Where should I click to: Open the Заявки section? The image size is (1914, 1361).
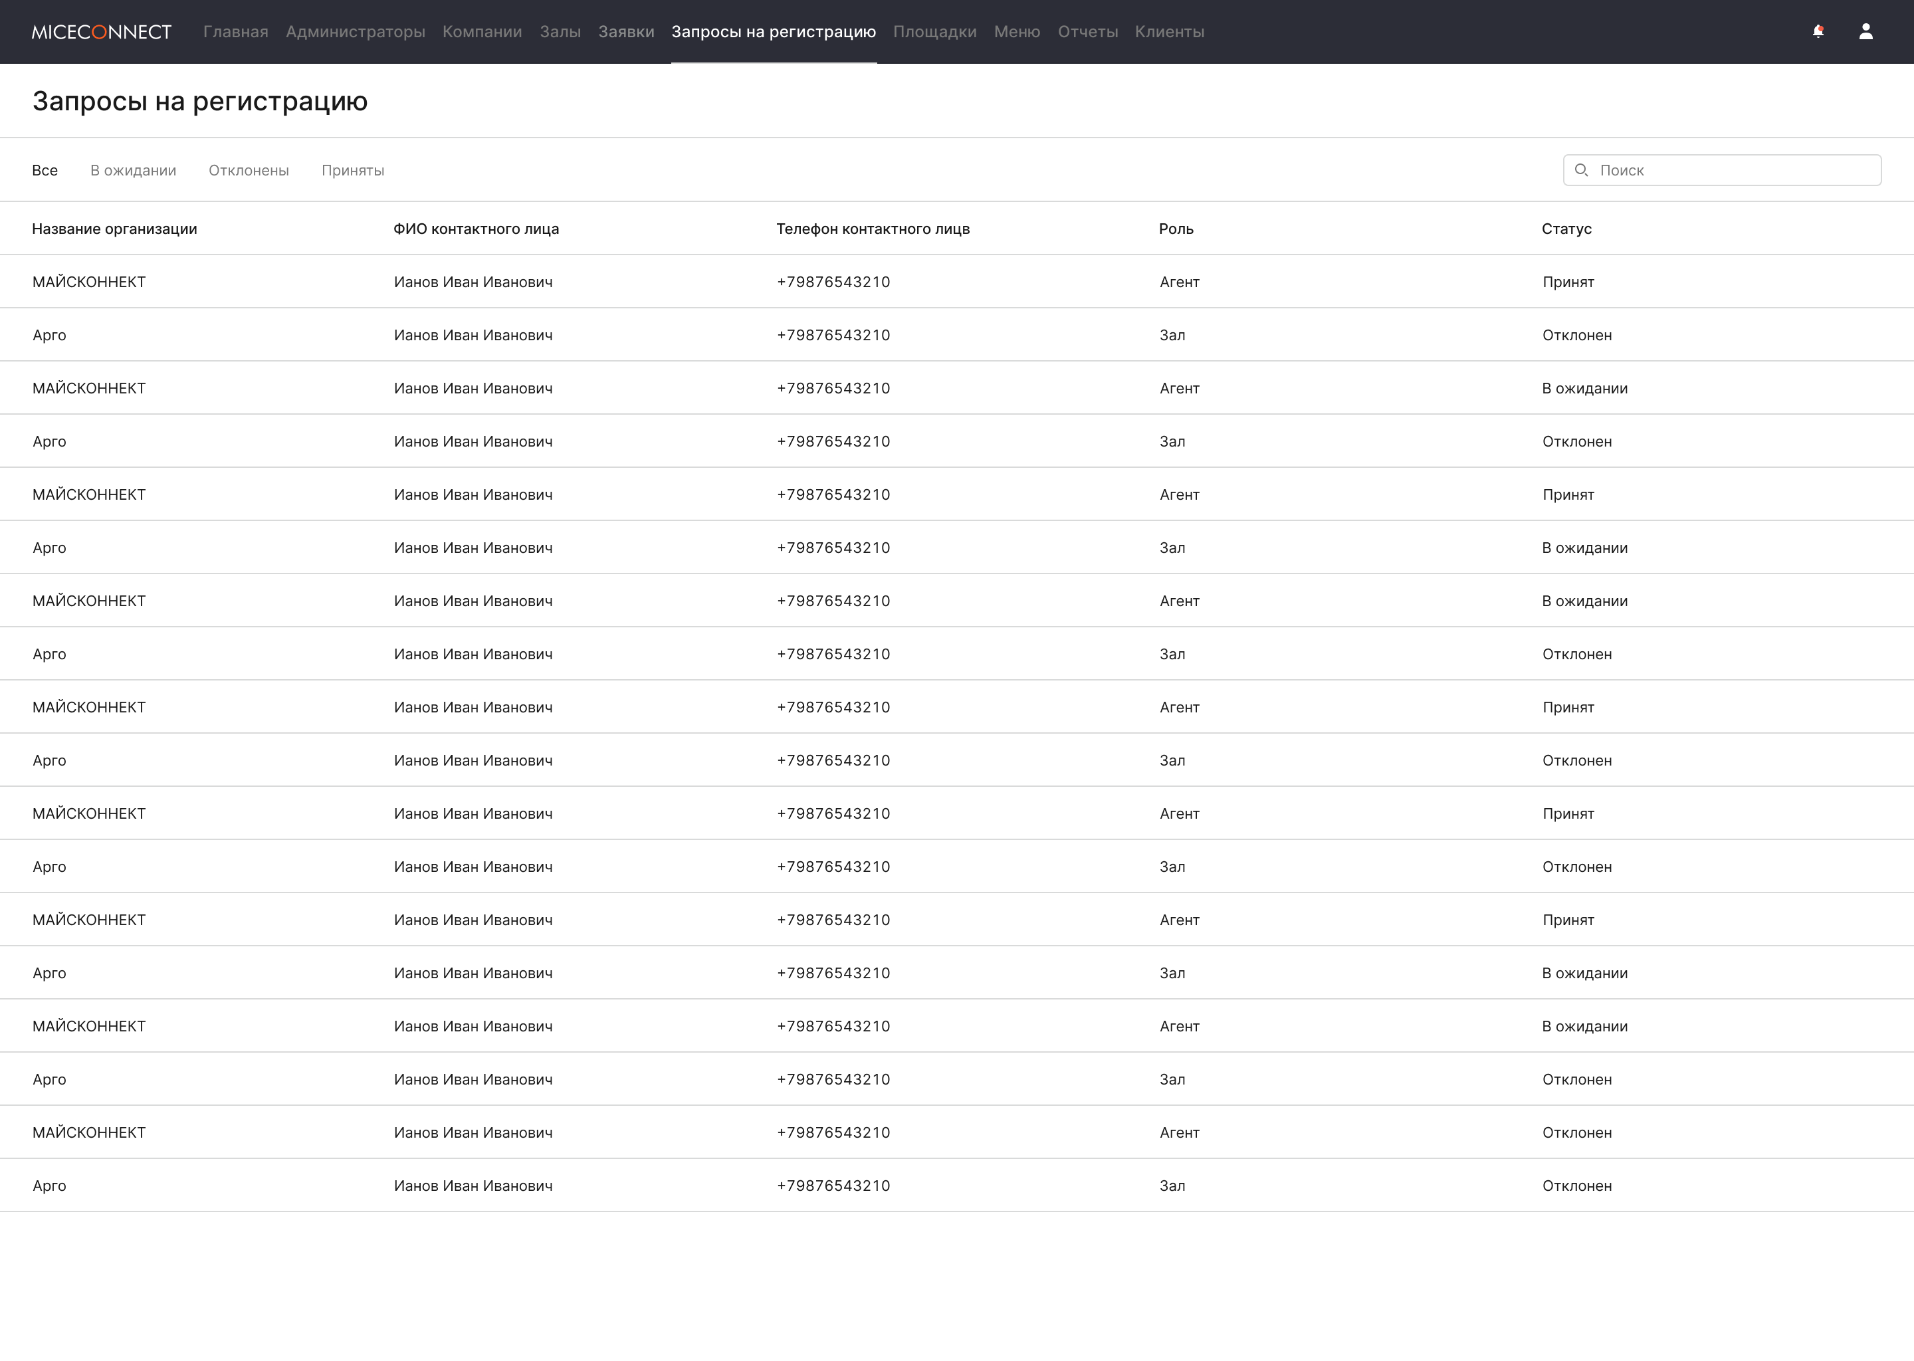pos(626,32)
